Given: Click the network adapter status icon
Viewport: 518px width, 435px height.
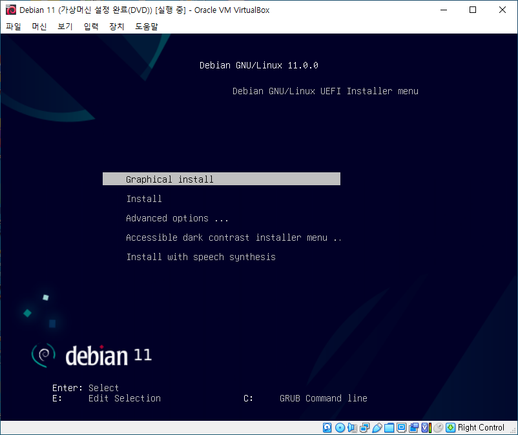Looking at the screenshot, I should (364, 428).
